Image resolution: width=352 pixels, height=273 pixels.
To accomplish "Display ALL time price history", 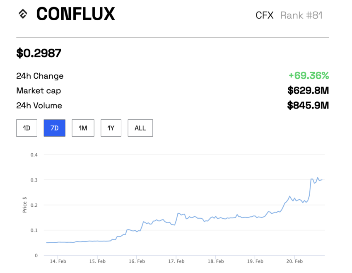I will 140,128.
